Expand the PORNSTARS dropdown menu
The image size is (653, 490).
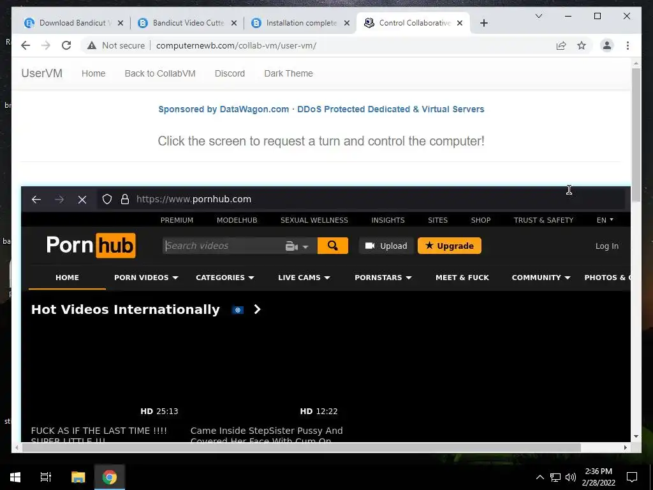point(383,278)
